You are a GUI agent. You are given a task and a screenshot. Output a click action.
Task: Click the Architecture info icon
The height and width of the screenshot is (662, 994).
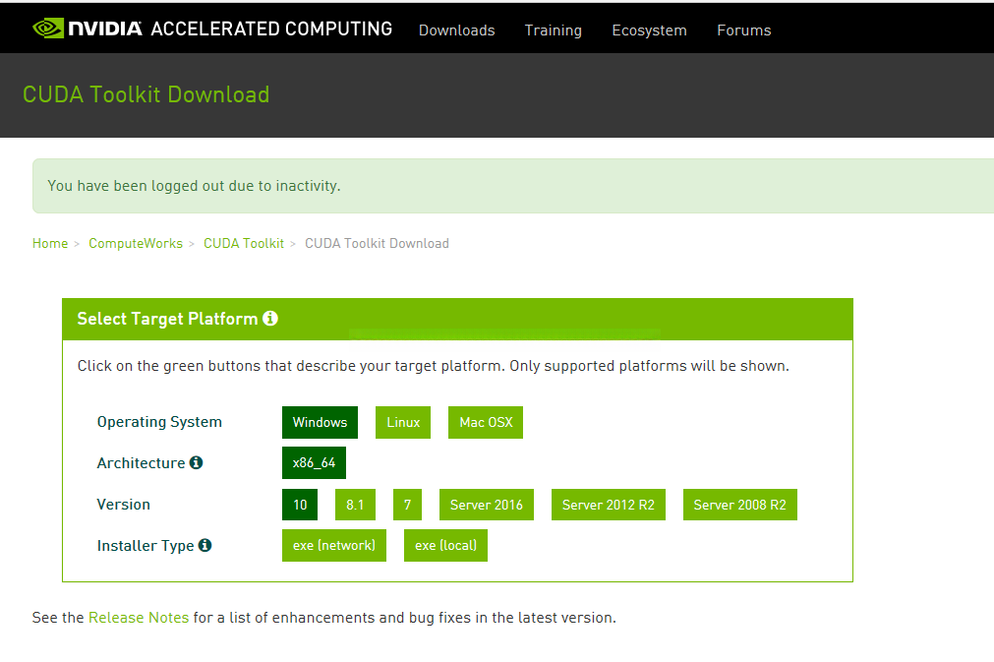point(196,463)
